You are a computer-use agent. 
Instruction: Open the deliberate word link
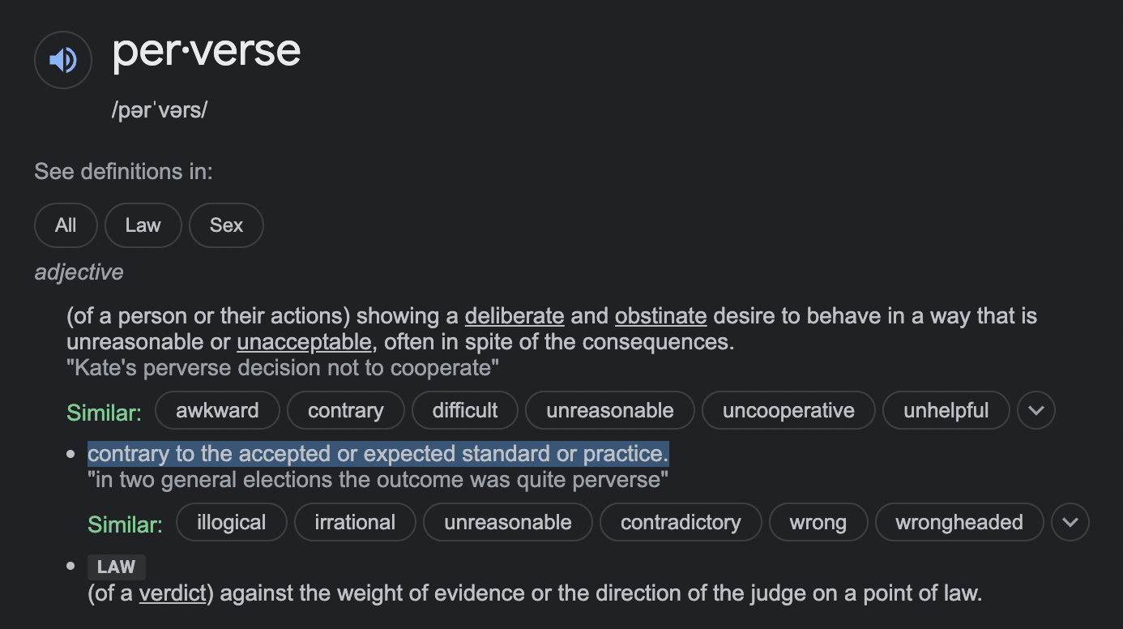pyautogui.click(x=515, y=315)
